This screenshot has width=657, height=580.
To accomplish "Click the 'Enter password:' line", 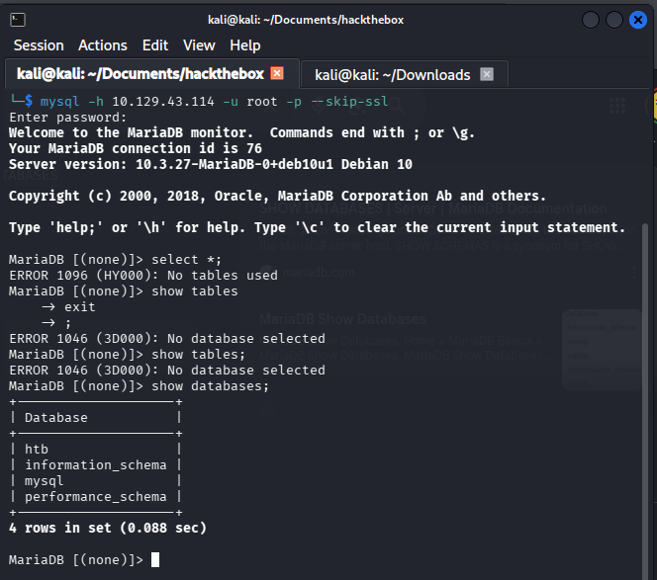I will click(x=67, y=118).
